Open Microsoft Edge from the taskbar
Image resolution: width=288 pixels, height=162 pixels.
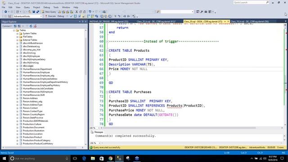pyautogui.click(x=84, y=158)
